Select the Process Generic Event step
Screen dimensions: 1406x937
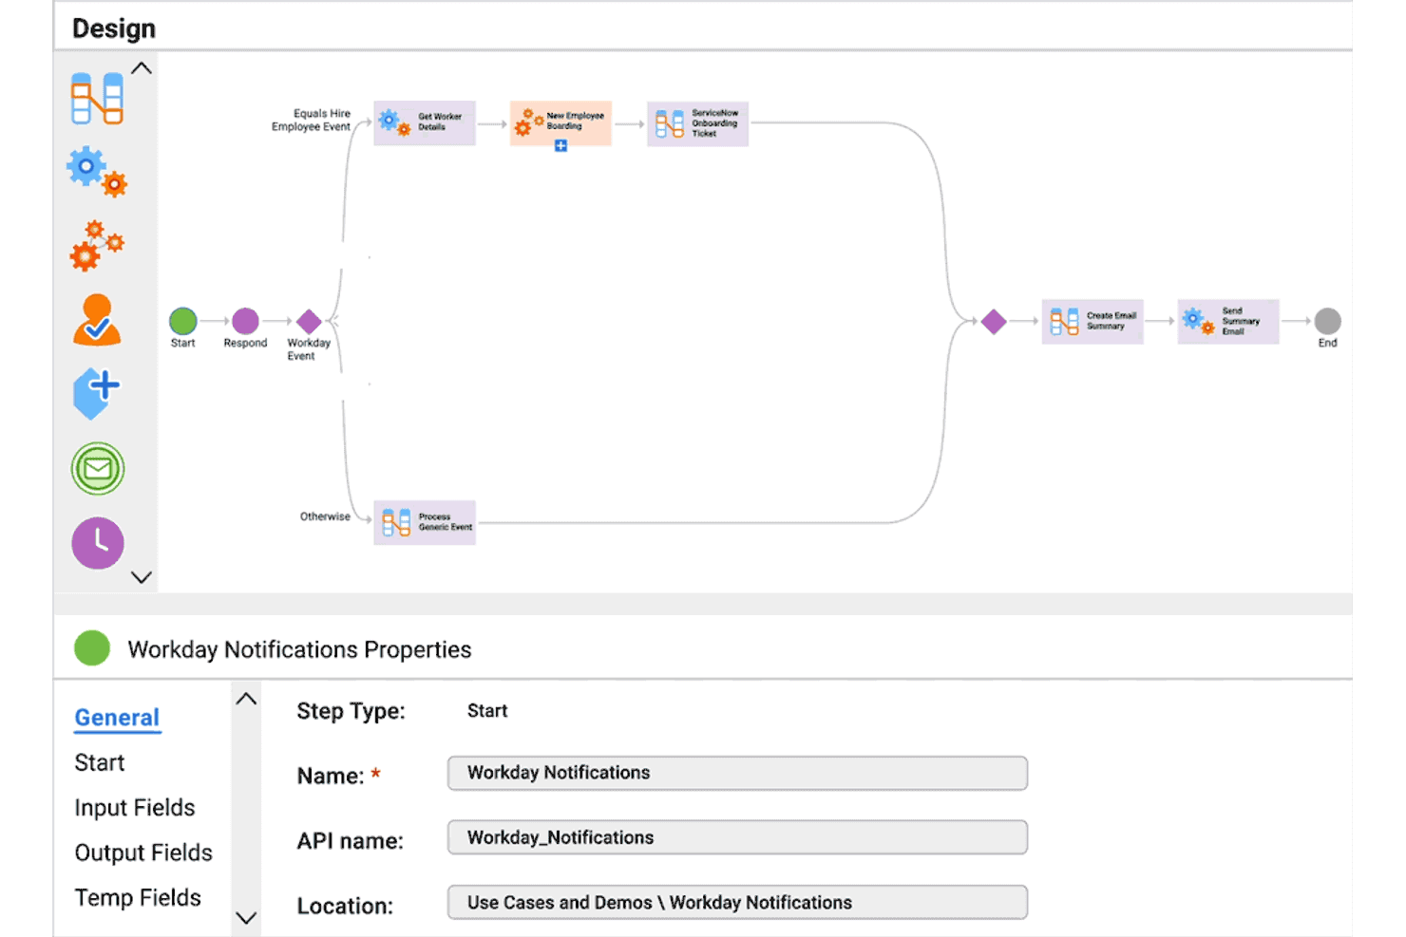tap(425, 522)
